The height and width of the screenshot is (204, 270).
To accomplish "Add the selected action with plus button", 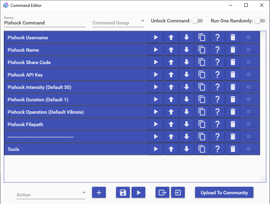I will pos(99,192).
